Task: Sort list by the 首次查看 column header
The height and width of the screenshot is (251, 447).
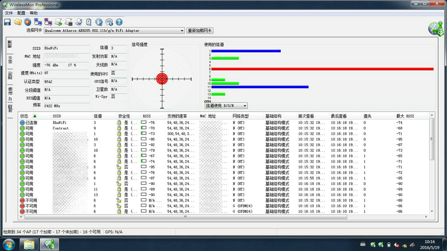Action: click(313, 116)
